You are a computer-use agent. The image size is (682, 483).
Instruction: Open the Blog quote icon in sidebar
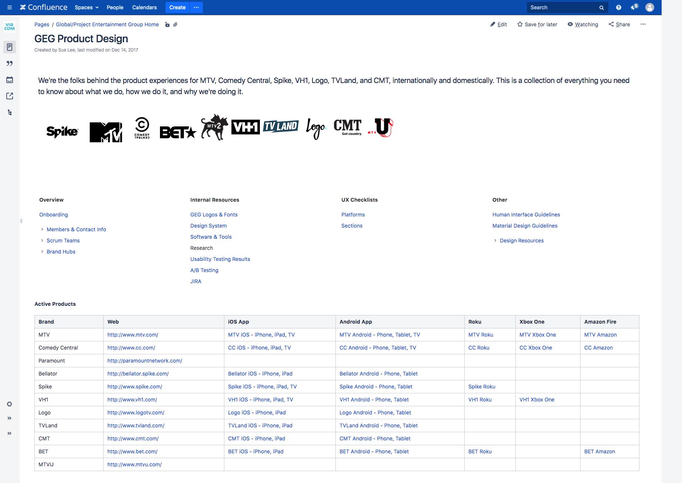[10, 63]
